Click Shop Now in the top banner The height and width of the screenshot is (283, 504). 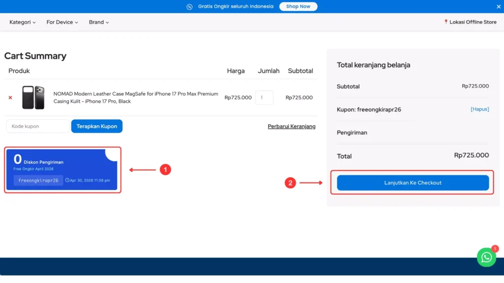pos(298,6)
